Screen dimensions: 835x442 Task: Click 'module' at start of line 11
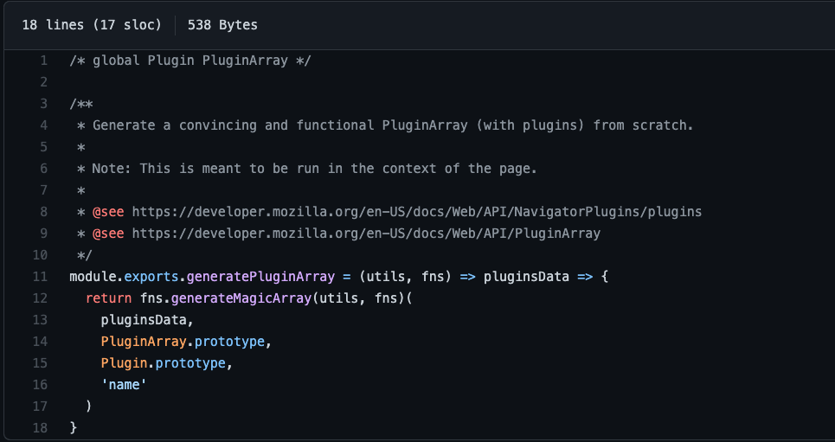(93, 277)
